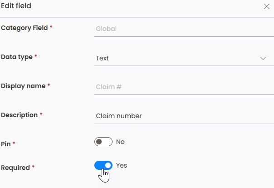The width and height of the screenshot is (274, 188).
Task: Close the Edit field dialog
Action: (266, 6)
